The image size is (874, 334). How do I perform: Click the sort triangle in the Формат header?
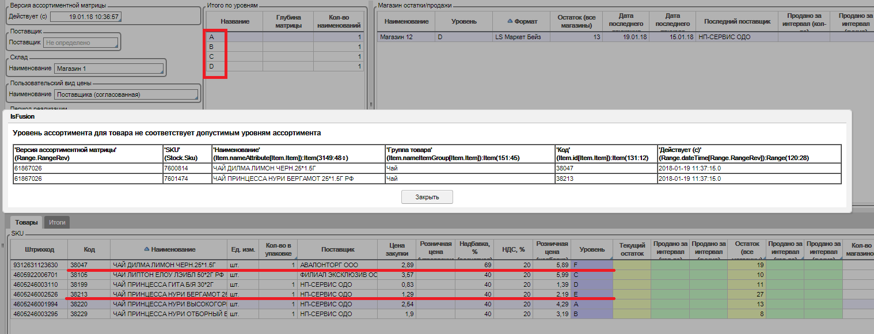point(510,21)
